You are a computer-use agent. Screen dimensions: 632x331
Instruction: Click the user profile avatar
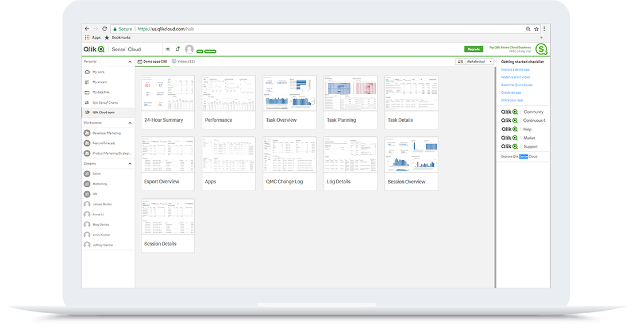click(x=189, y=49)
